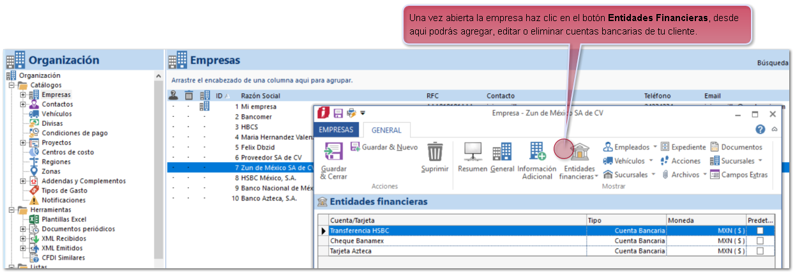Open the Expediente ribbon item

683,148
